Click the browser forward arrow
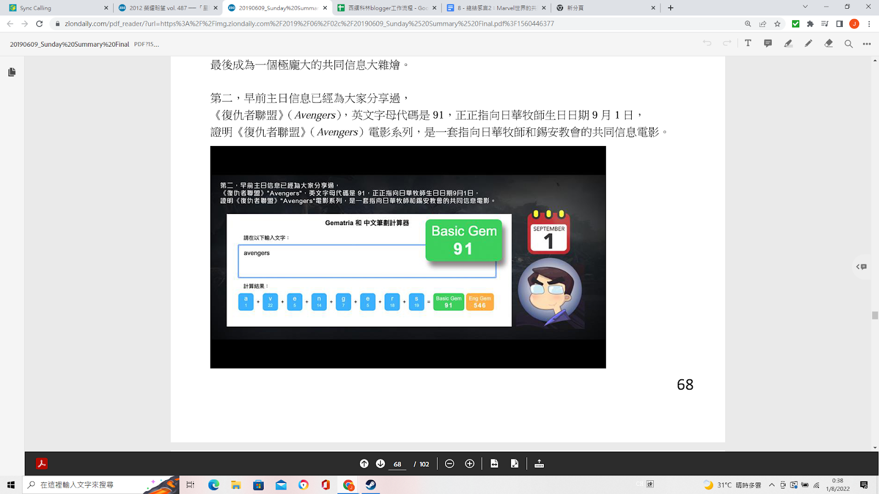The height and width of the screenshot is (494, 879). coord(25,24)
